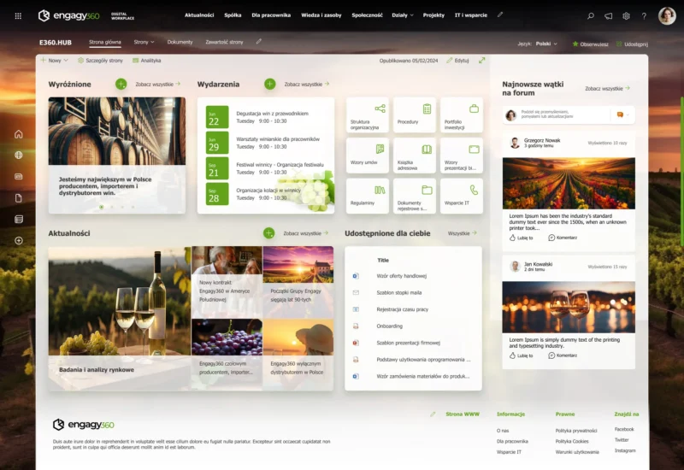The image size is (684, 470).
Task: Open Aktualności in top navigation
Action: (x=199, y=15)
